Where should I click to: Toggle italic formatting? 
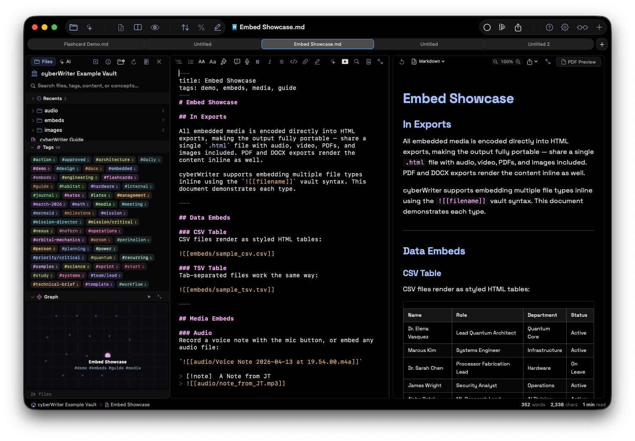[x=270, y=62]
